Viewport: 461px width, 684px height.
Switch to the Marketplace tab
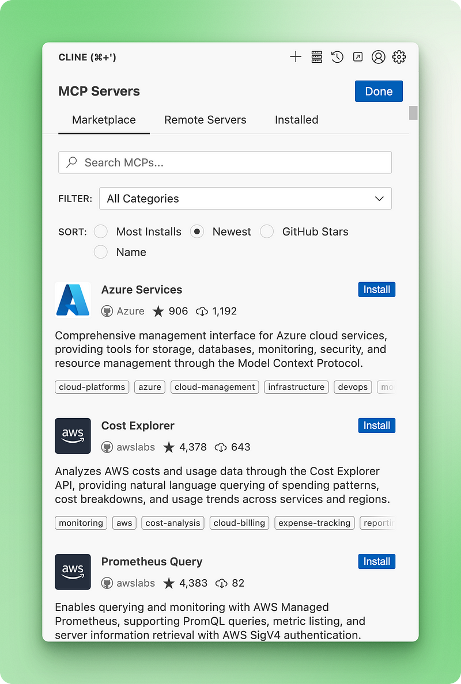point(104,120)
